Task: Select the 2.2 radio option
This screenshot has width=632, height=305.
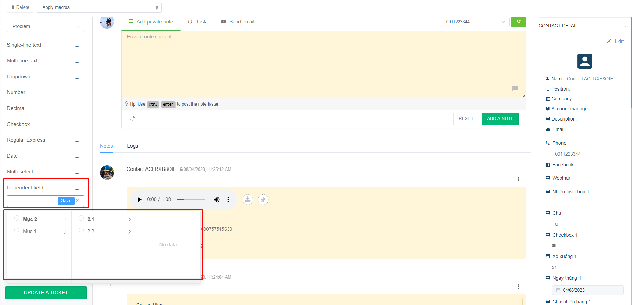Action: pyautogui.click(x=81, y=230)
